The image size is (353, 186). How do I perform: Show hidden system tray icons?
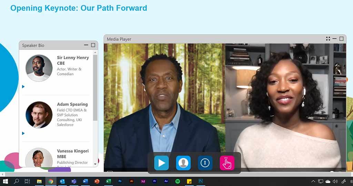[x=313, y=181]
